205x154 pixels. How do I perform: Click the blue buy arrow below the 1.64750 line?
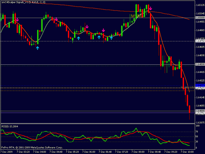click(x=37, y=48)
